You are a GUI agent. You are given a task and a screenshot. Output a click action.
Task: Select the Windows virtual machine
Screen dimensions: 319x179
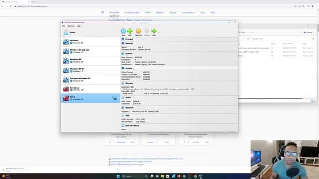click(90, 42)
